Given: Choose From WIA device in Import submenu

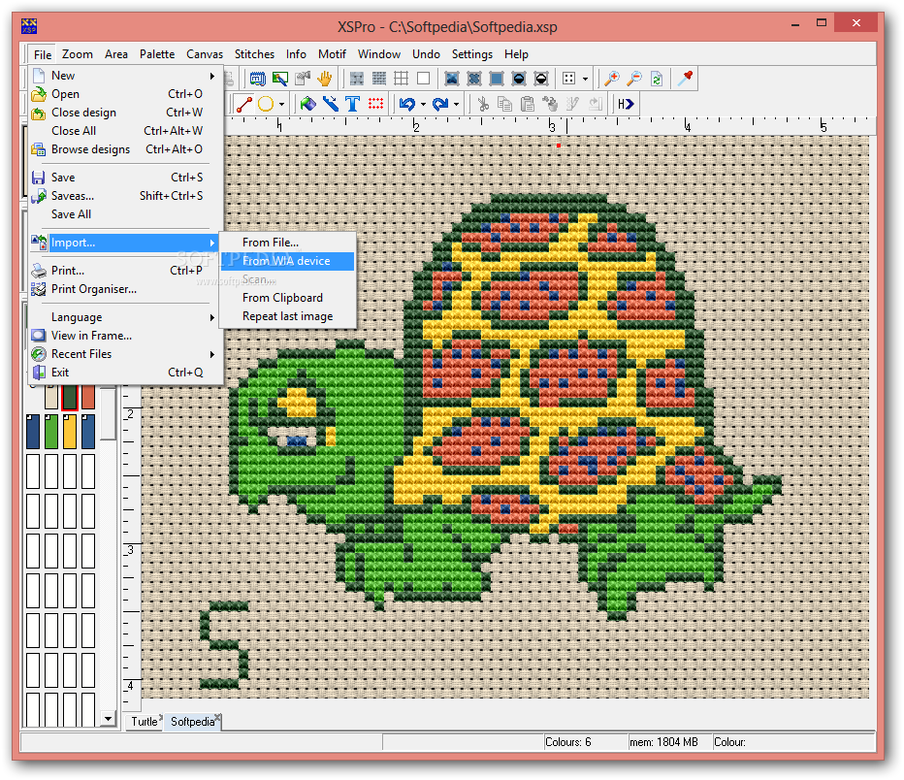Looking at the screenshot, I should click(x=287, y=261).
